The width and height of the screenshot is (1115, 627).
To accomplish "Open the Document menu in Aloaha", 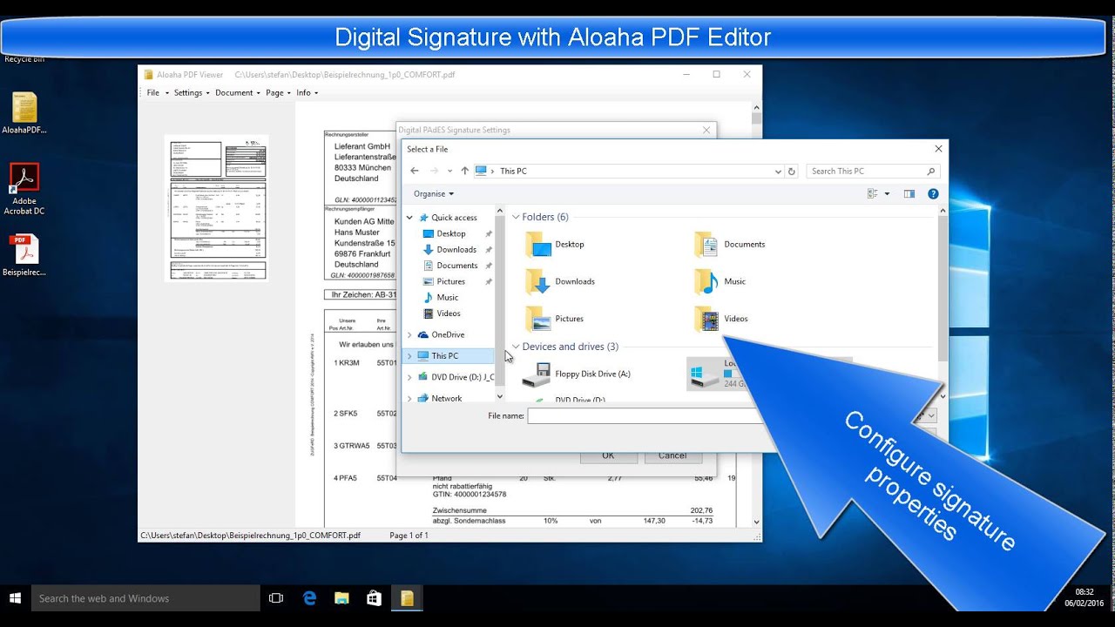I will (x=237, y=93).
